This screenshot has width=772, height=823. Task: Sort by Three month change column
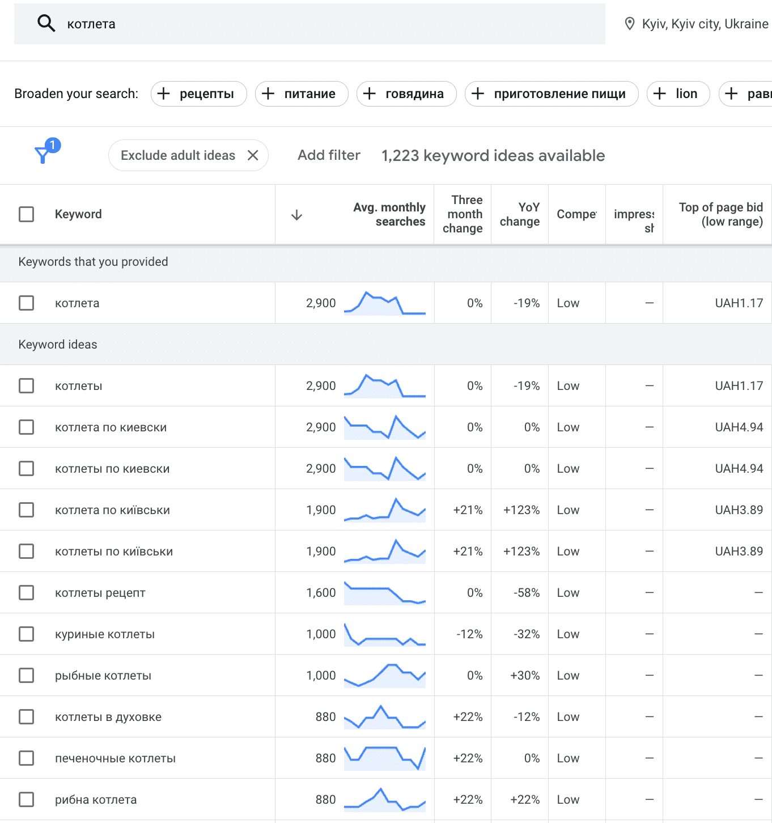click(x=463, y=214)
